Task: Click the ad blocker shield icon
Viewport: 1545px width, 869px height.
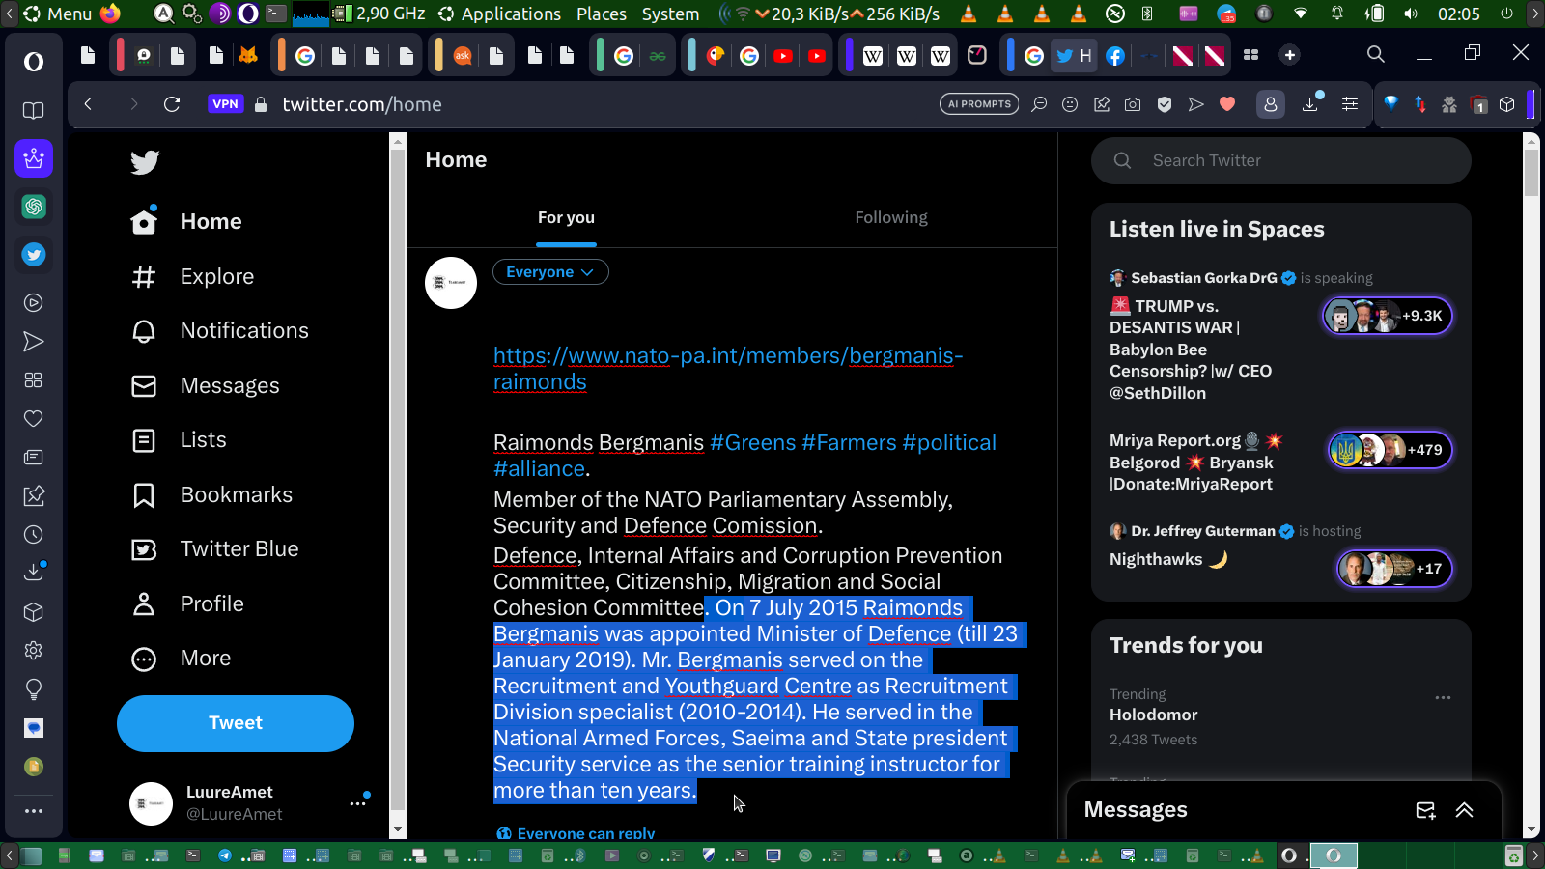Action: tap(1165, 104)
